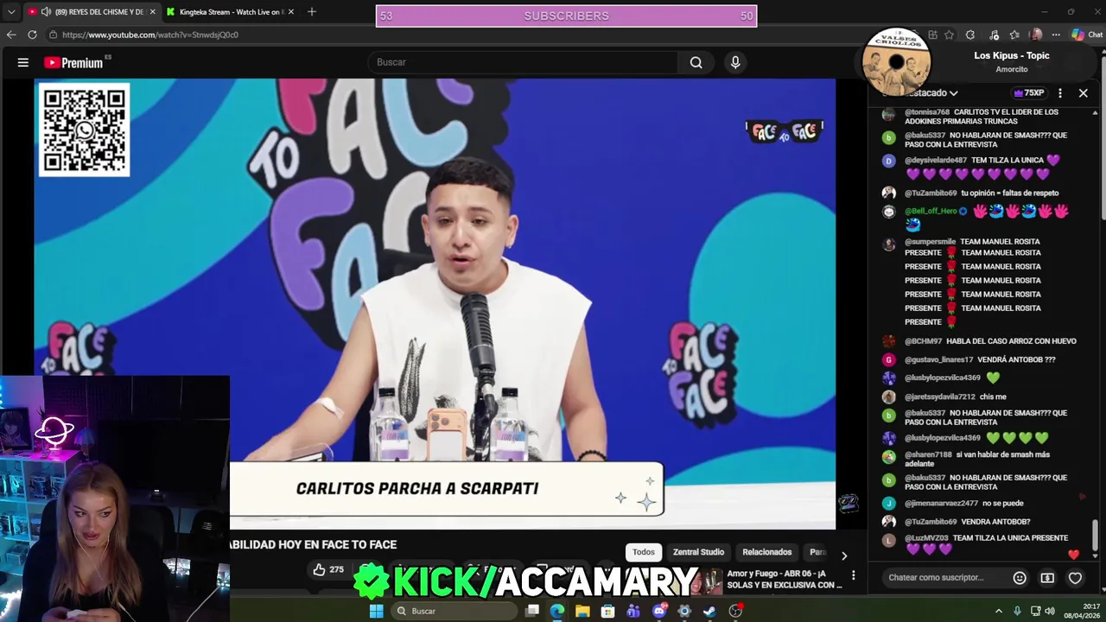Activate voice search microphone

[x=735, y=62]
